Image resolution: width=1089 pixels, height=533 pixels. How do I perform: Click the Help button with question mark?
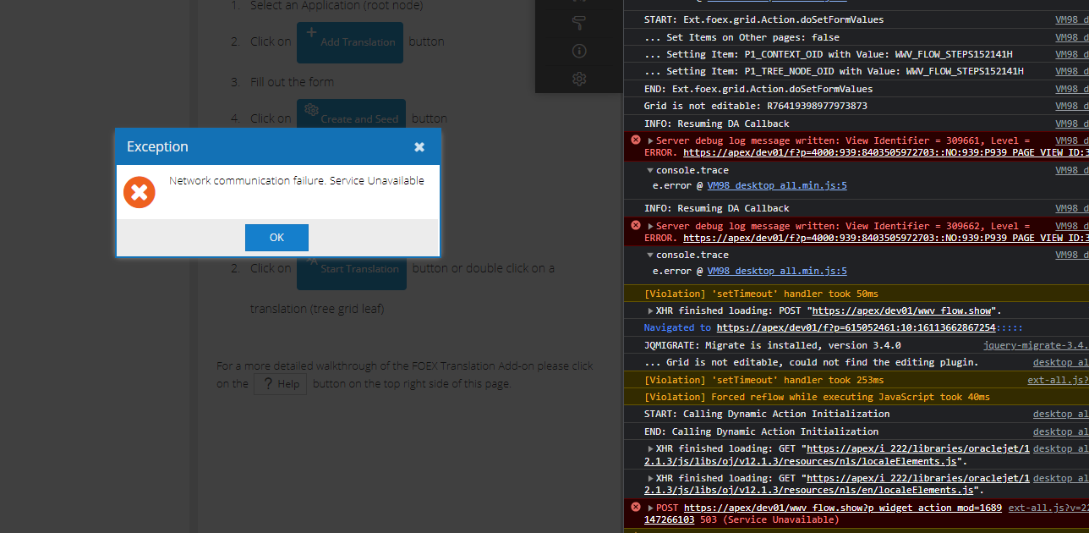coord(279,384)
